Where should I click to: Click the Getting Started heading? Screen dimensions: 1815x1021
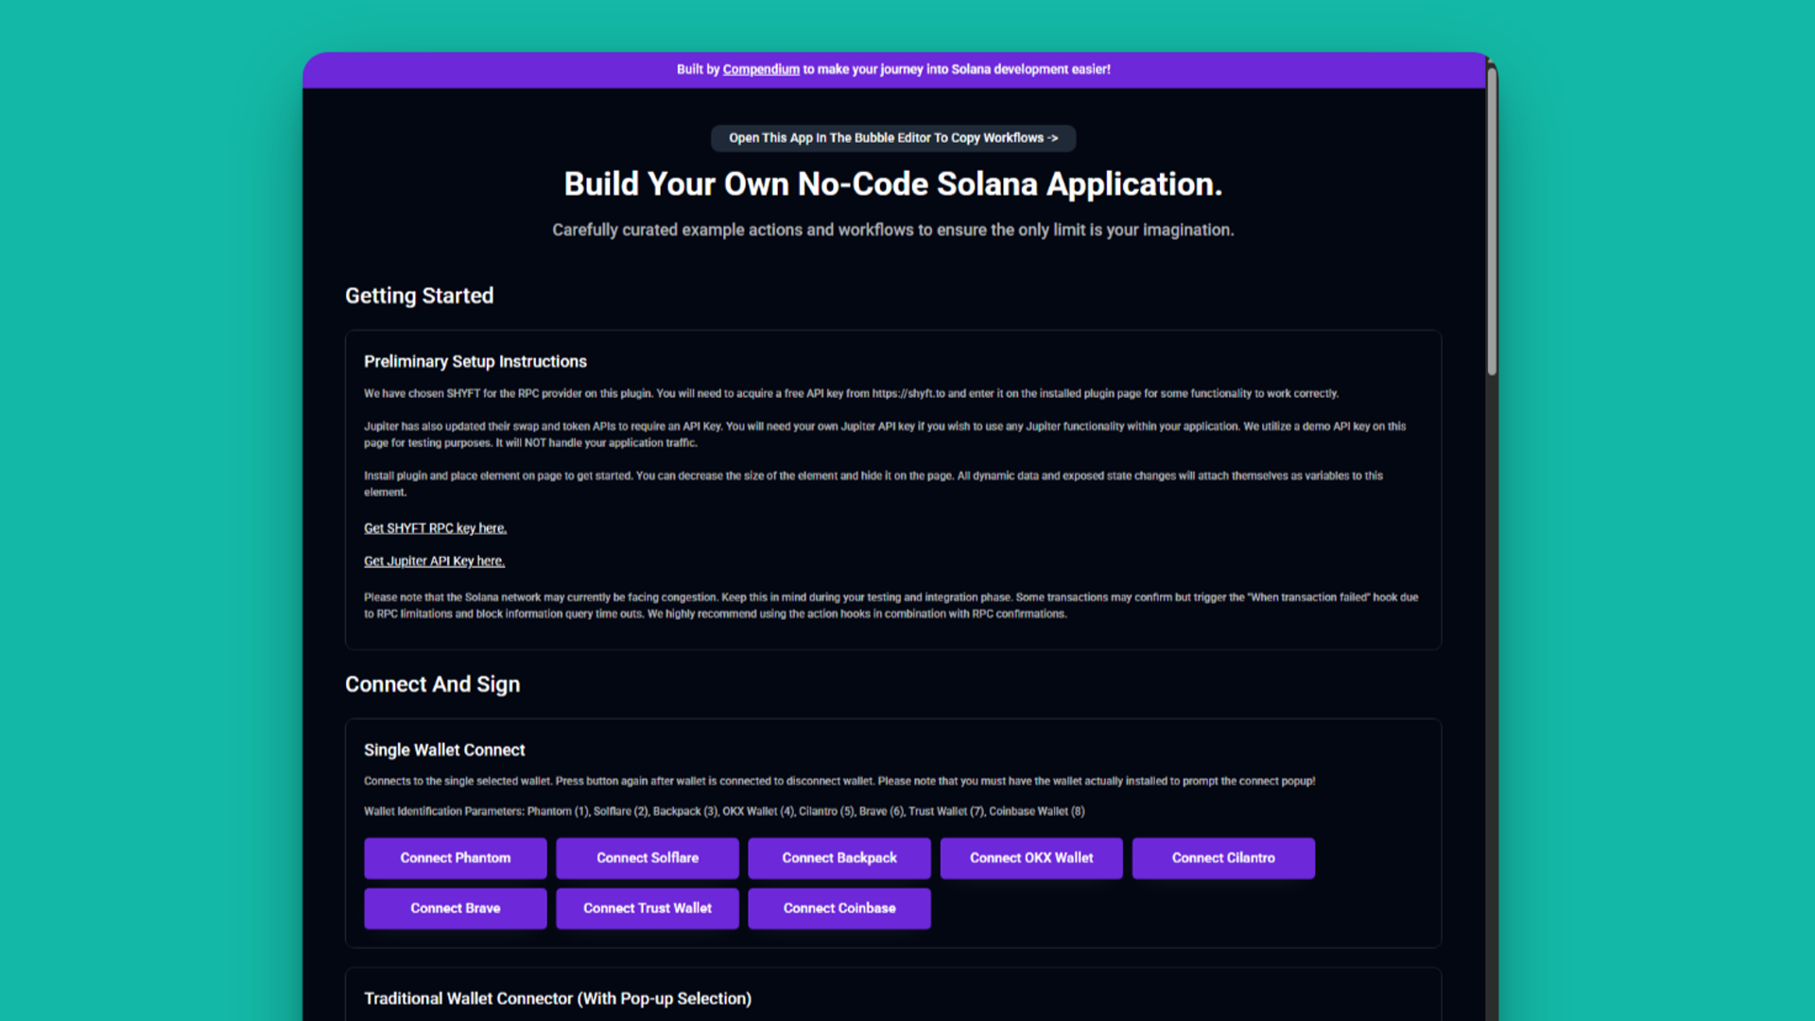[419, 296]
